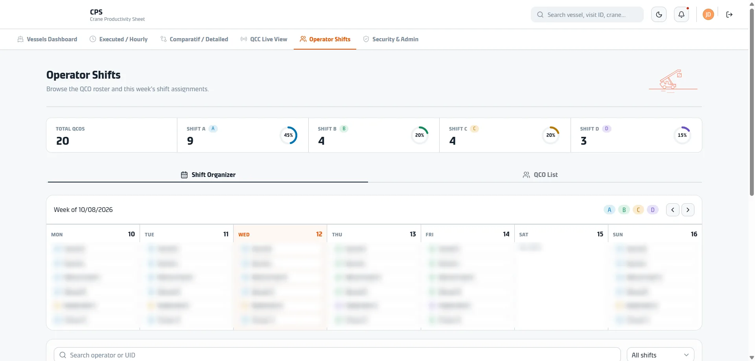Switch to Shift Organizer view
Image resolution: width=755 pixels, height=361 pixels.
pyautogui.click(x=208, y=175)
